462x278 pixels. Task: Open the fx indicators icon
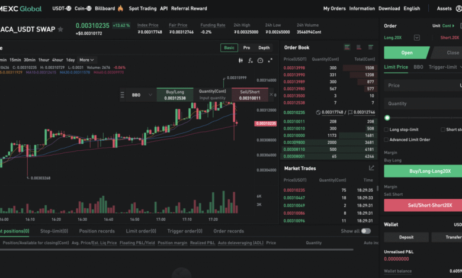point(250,60)
